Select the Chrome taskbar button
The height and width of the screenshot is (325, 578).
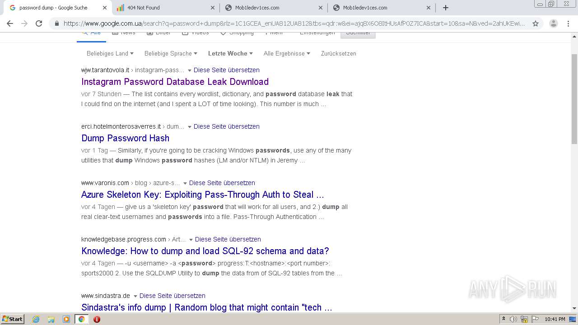[81, 319]
